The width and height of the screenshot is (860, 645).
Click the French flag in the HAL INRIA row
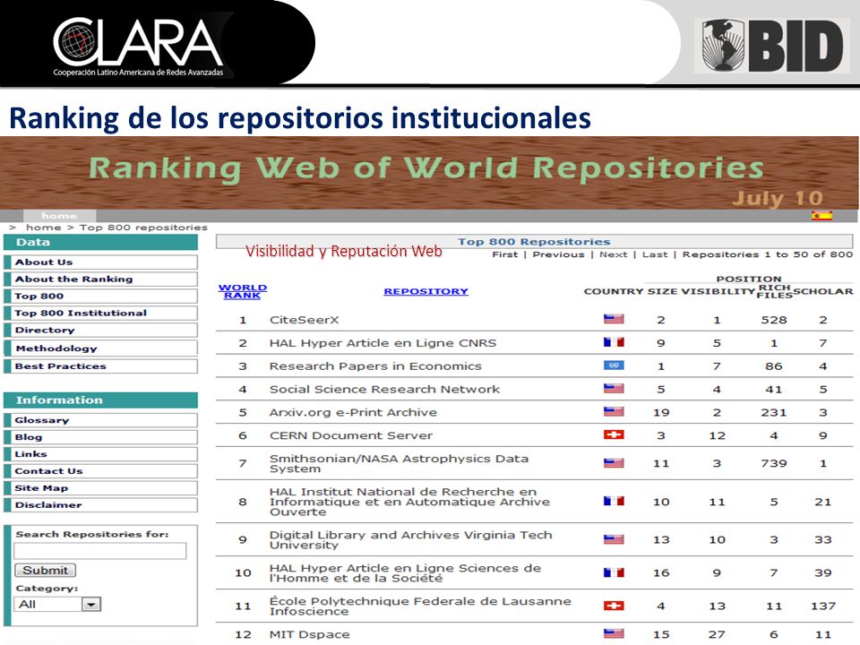click(614, 502)
